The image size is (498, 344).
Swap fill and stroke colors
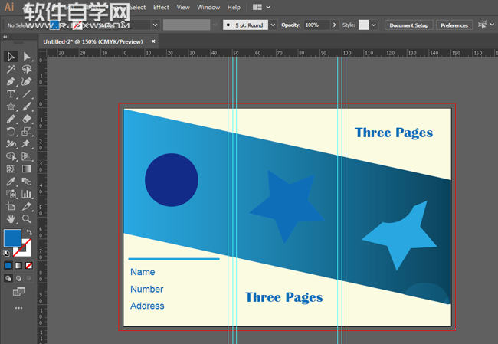28,232
